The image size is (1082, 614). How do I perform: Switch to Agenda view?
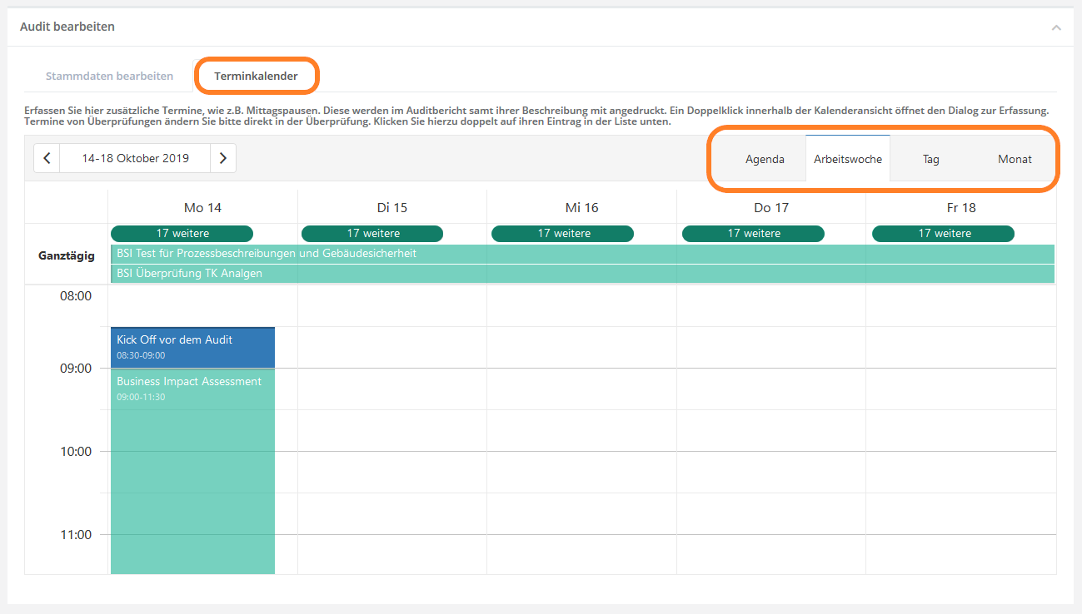[765, 159]
